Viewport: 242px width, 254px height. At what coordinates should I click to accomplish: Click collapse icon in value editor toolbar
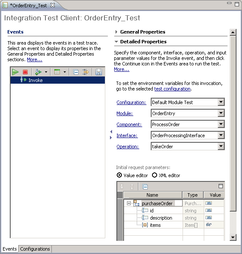pos(145,187)
